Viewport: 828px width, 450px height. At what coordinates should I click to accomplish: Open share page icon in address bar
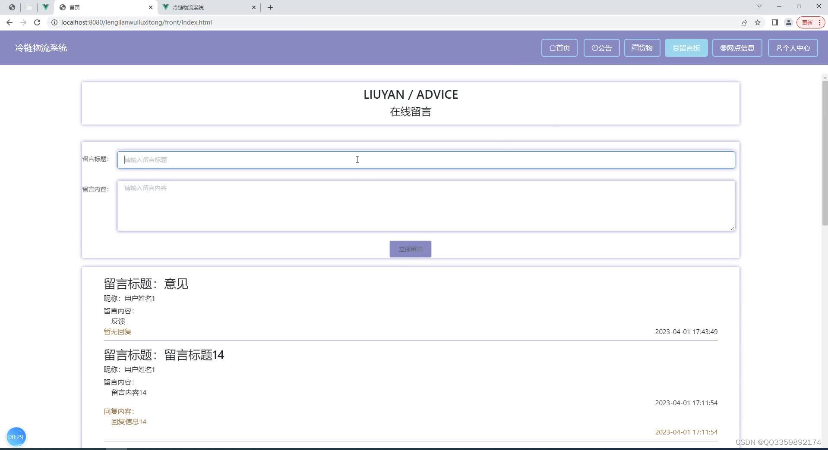743,22
